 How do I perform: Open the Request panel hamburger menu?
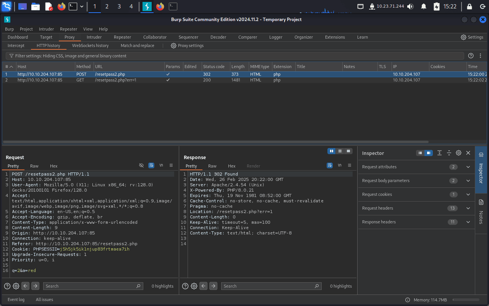(x=171, y=165)
